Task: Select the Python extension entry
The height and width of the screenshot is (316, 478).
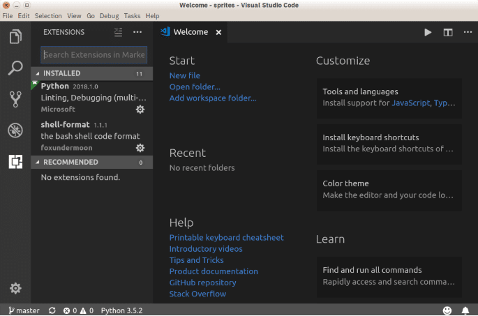Action: tap(91, 98)
